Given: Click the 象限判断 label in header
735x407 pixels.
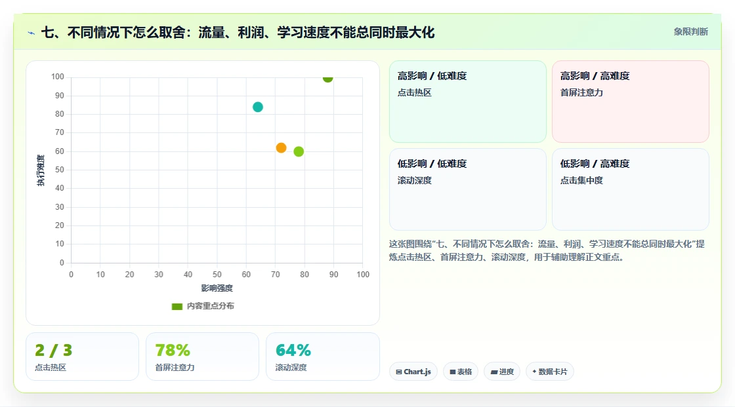Looking at the screenshot, I should pos(690,32).
